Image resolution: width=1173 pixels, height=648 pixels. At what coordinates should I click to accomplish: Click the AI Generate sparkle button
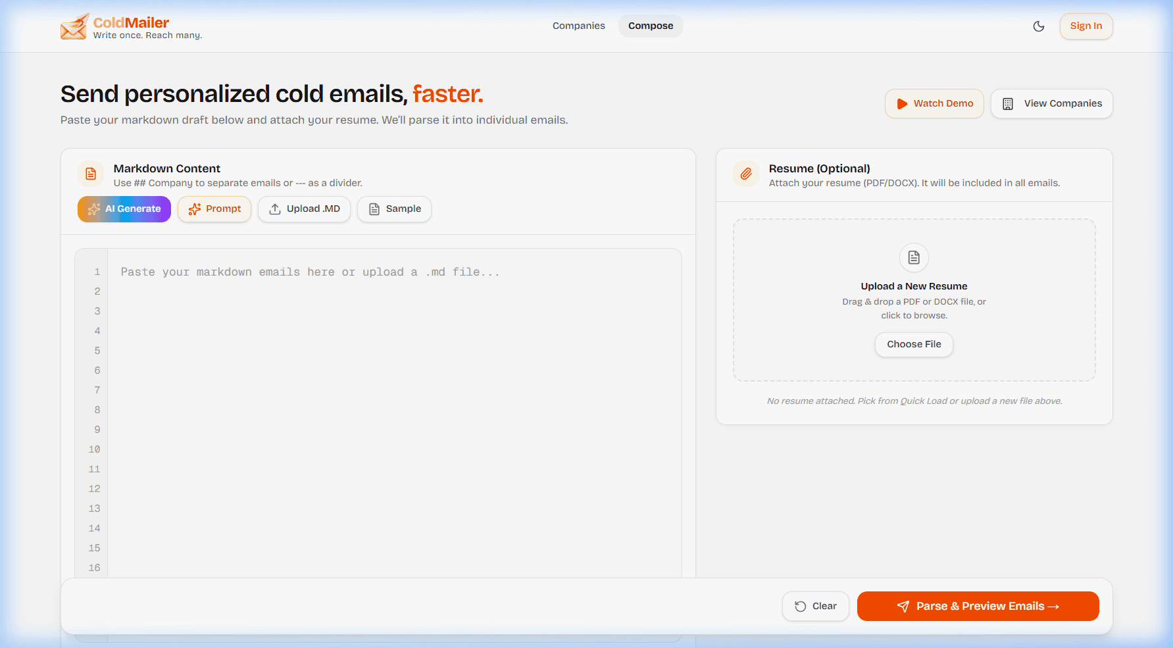[x=124, y=209]
